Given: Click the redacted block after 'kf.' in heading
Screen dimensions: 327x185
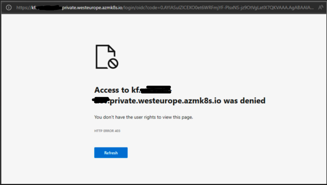Looking at the screenshot, I should pos(156,90).
